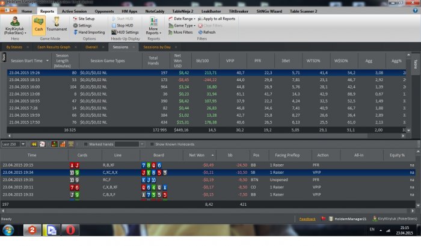Open the Opera browser taskbar icon
421x246 pixels.
coord(70,230)
